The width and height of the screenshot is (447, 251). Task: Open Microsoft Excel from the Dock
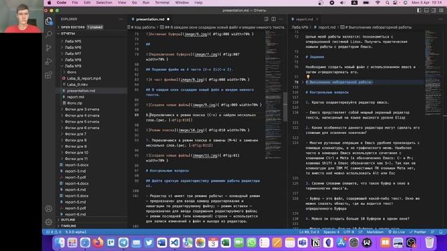coord(226,243)
